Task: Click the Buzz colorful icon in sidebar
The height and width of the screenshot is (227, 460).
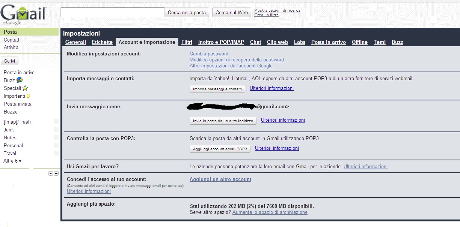Action: click(20, 80)
